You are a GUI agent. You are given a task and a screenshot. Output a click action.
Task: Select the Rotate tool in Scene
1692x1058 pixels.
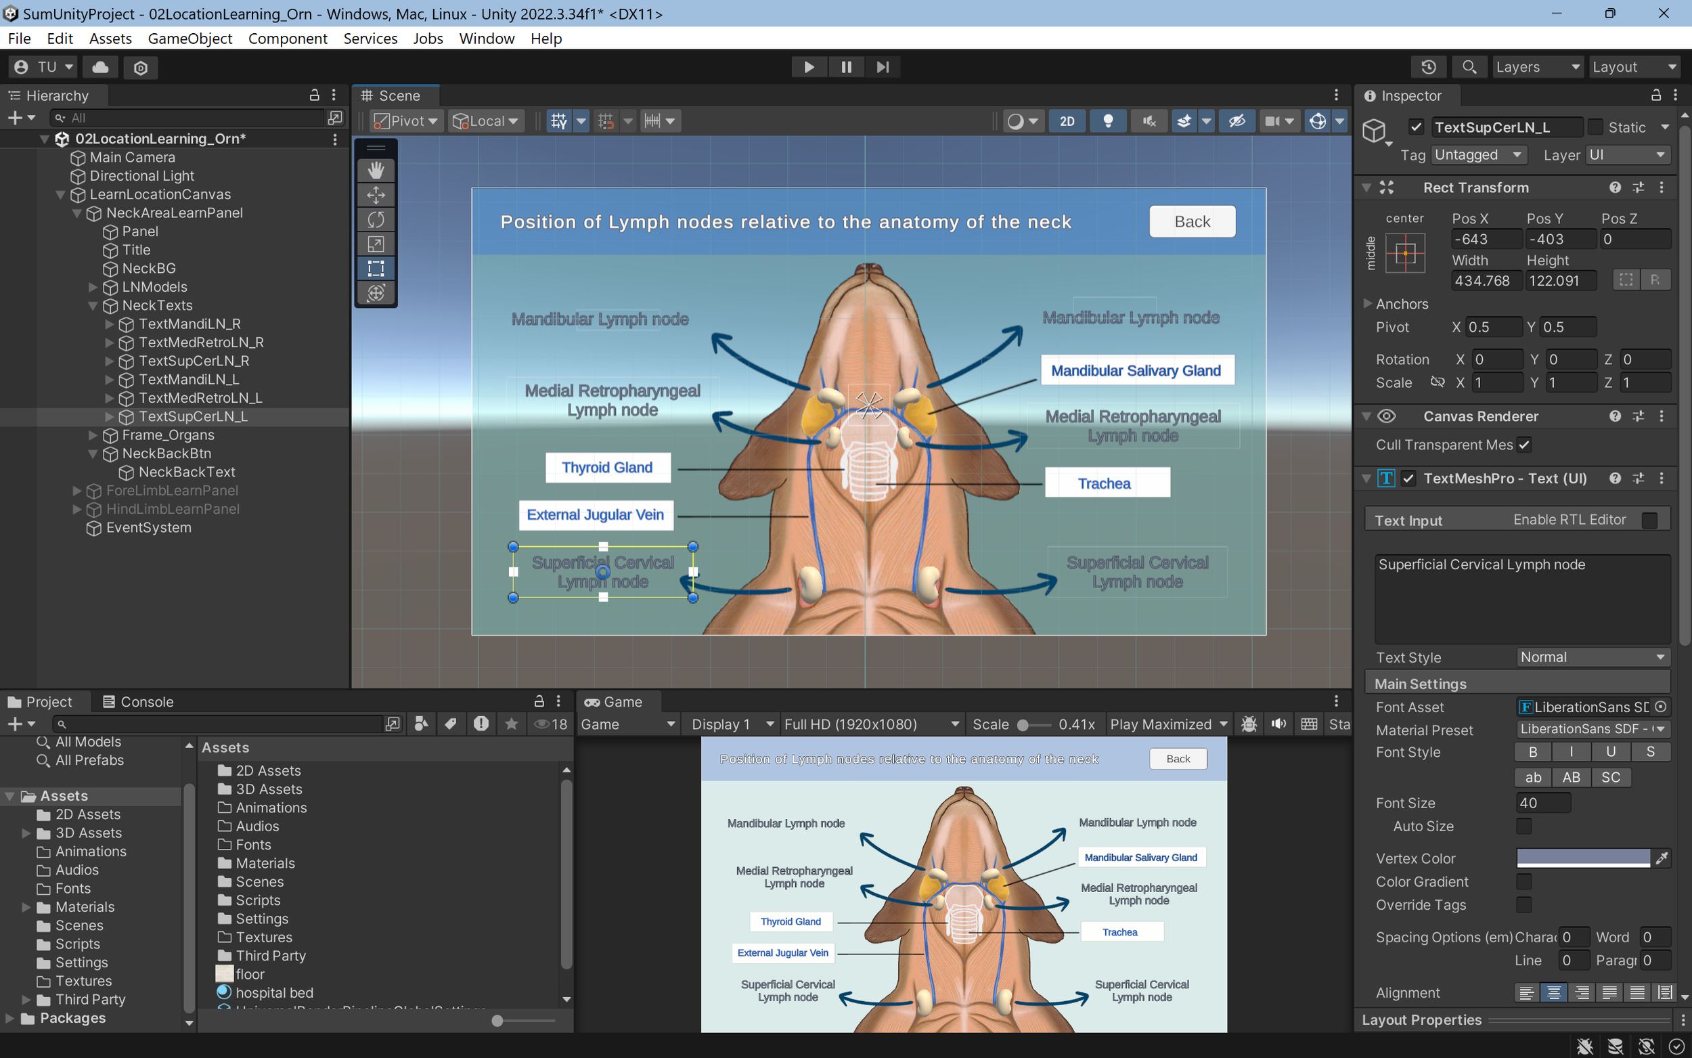click(376, 219)
